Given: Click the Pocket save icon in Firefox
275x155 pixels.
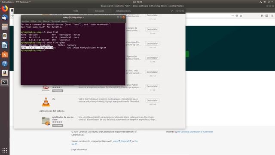Looking at the screenshot, I should click(237, 15).
